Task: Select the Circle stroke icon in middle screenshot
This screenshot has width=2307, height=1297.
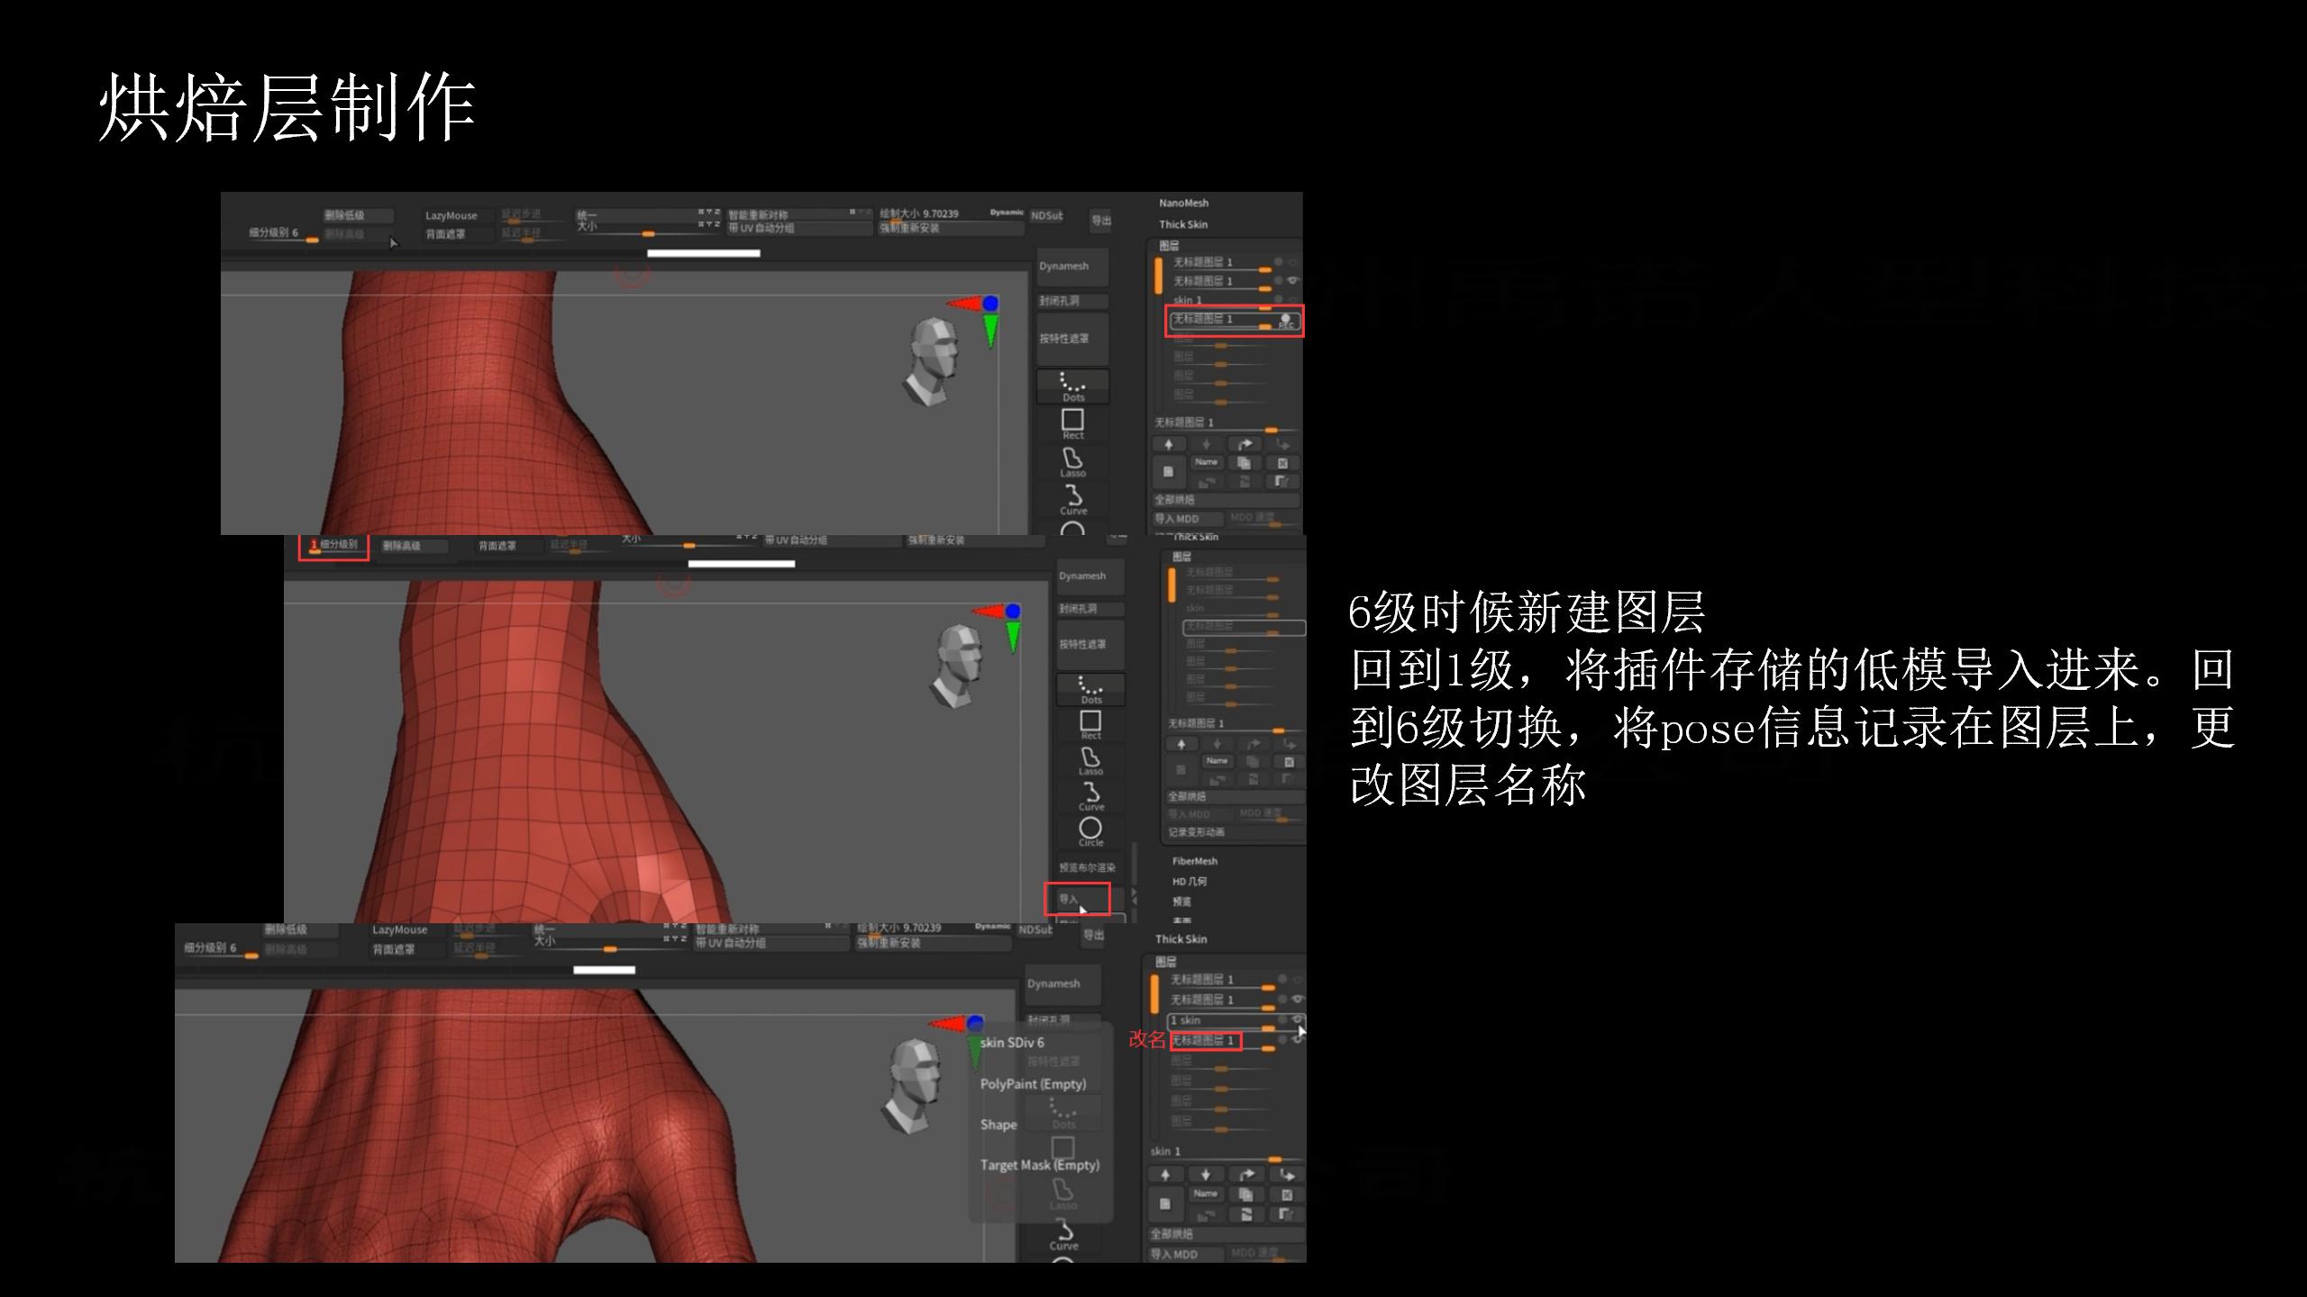Action: pyautogui.click(x=1090, y=830)
